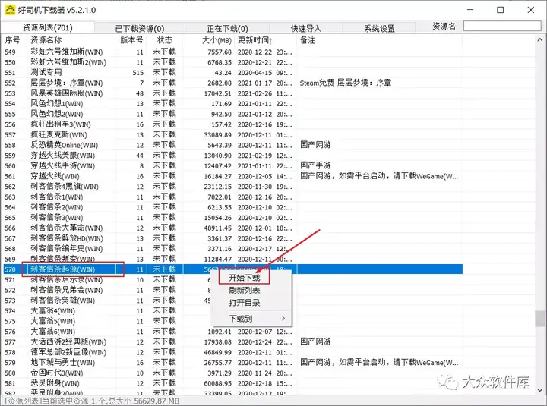
Task: Switch to the 资源列表(701) tab
Action: pyautogui.click(x=47, y=27)
